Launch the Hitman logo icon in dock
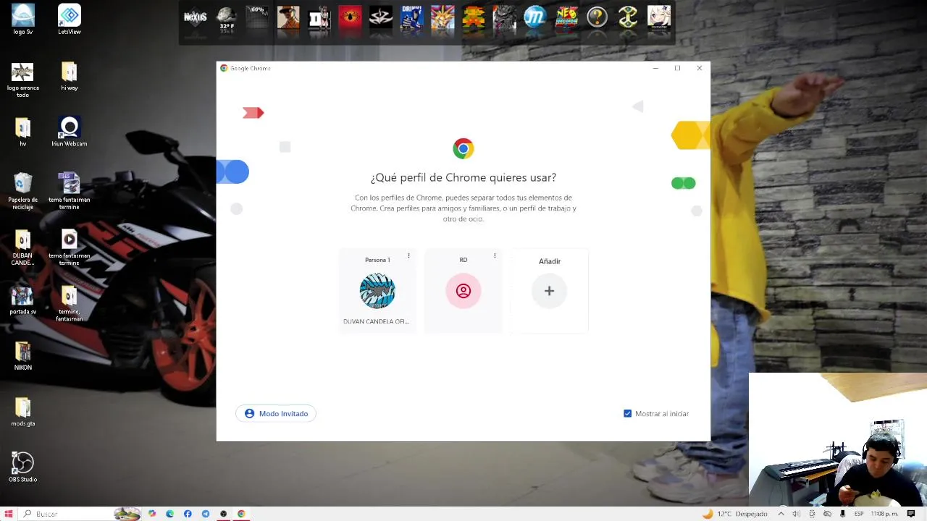Screen dimensions: 927x521 point(381,17)
